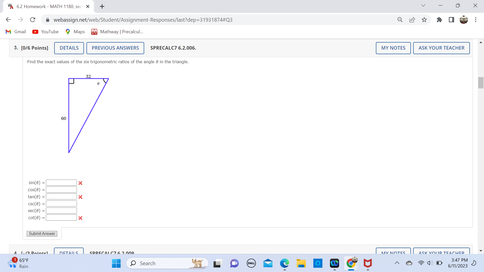Open the Chrome extensions puzzle icon
The image size is (484, 272).
[439, 20]
